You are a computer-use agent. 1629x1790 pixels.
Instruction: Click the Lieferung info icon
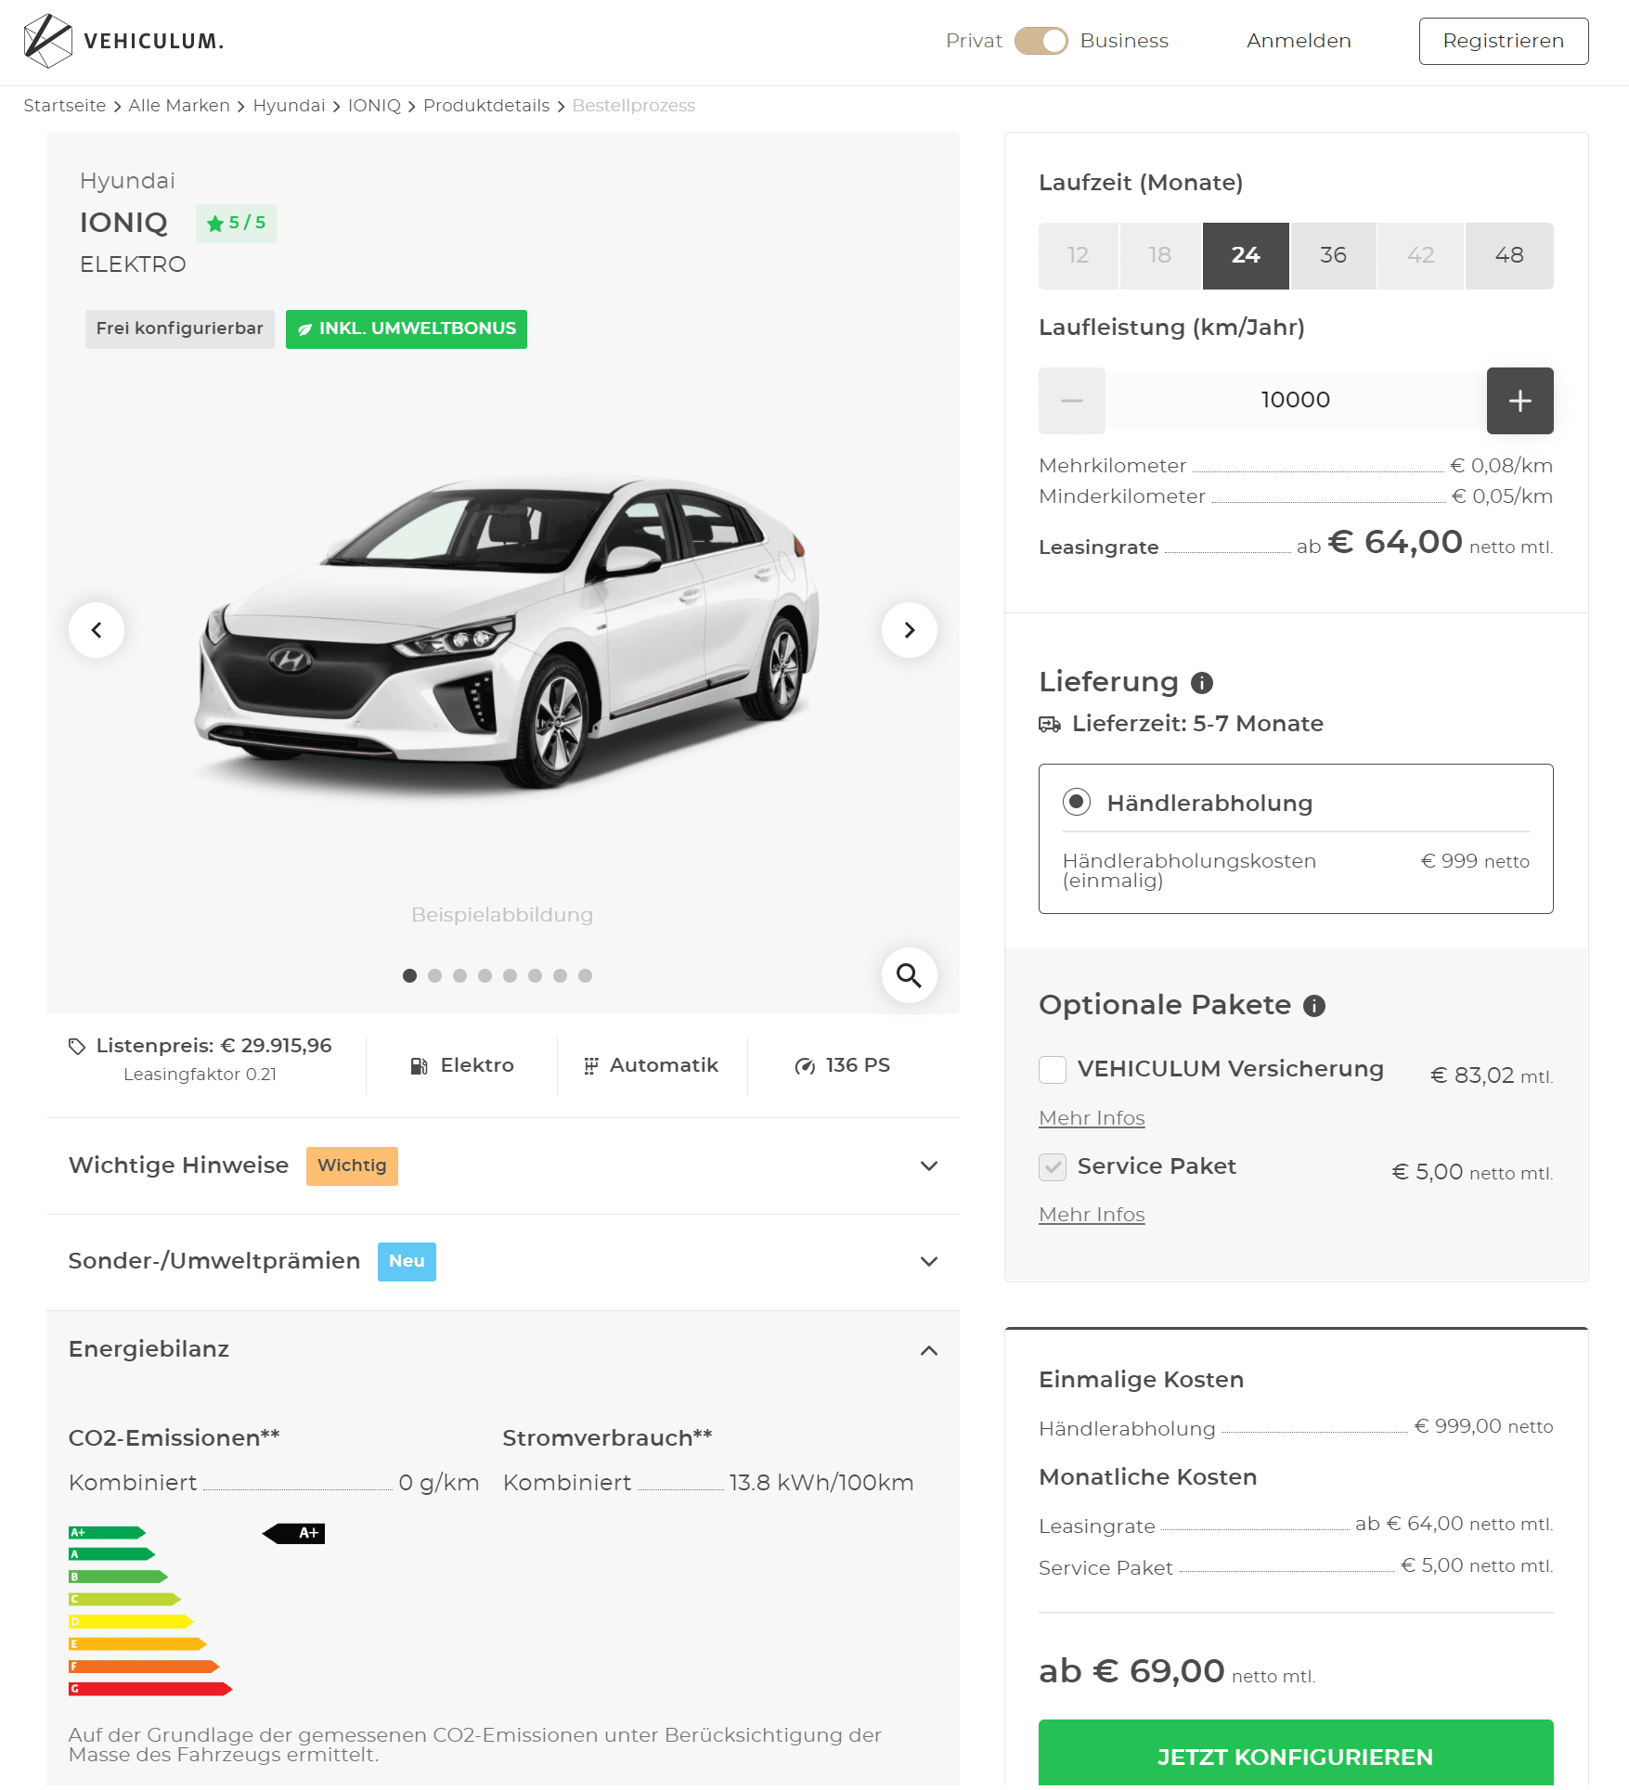(x=1202, y=683)
